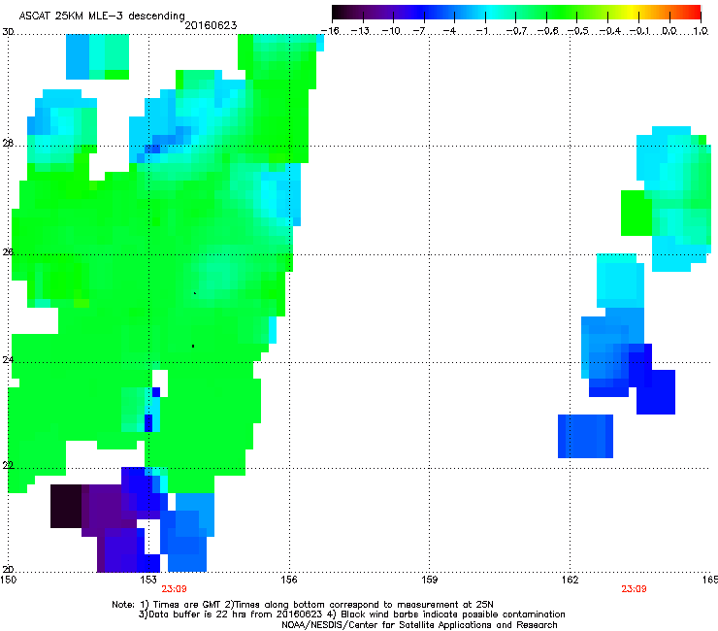718x631 pixels.
Task: Click the latitude axis label '26'
Action: pos(8,252)
